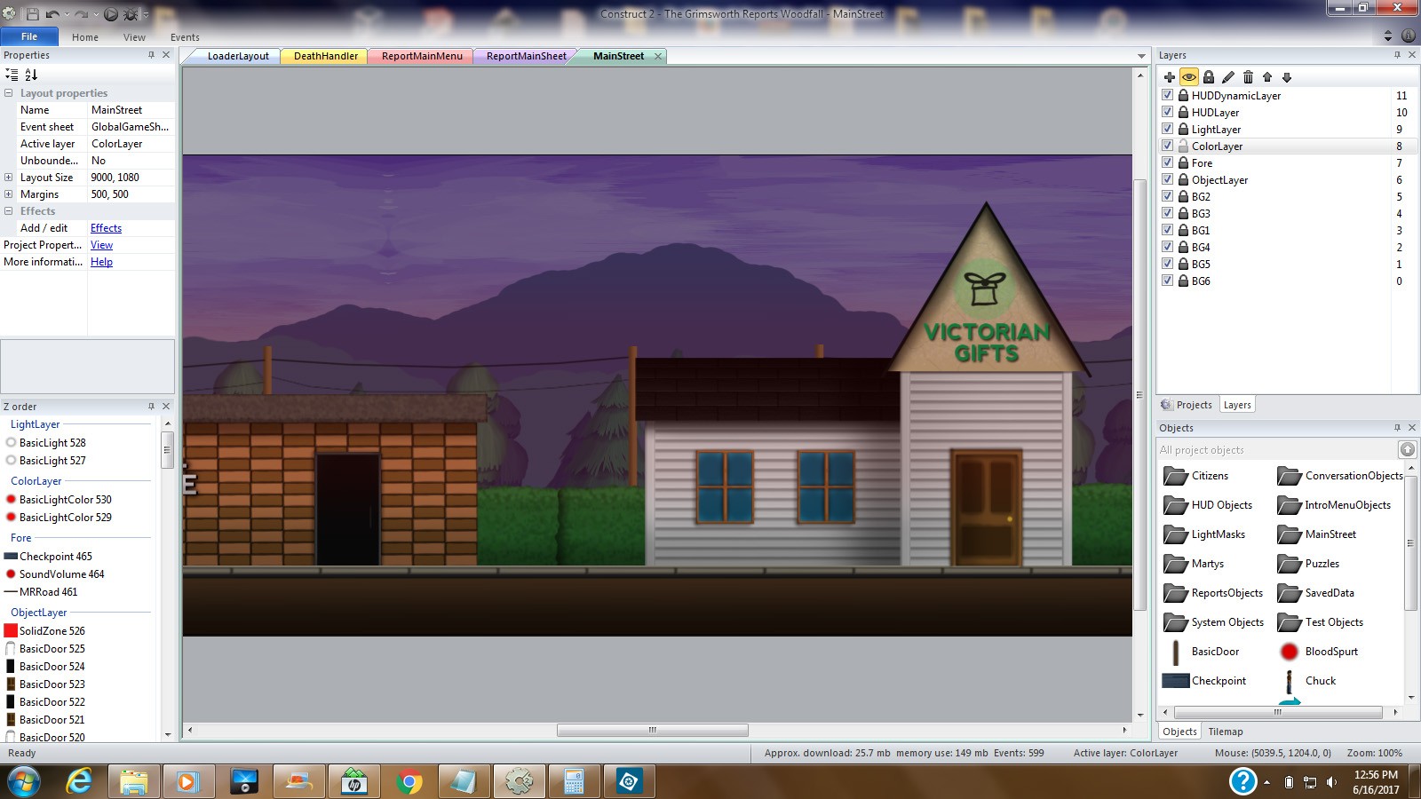Open the undo history dropdown arrow
The image size is (1421, 799).
(x=68, y=15)
